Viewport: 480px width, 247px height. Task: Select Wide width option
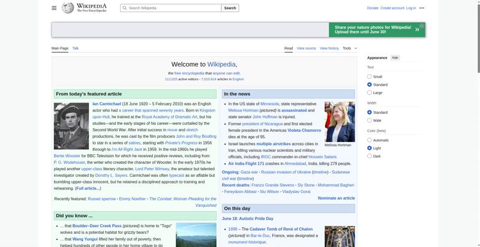click(370, 120)
